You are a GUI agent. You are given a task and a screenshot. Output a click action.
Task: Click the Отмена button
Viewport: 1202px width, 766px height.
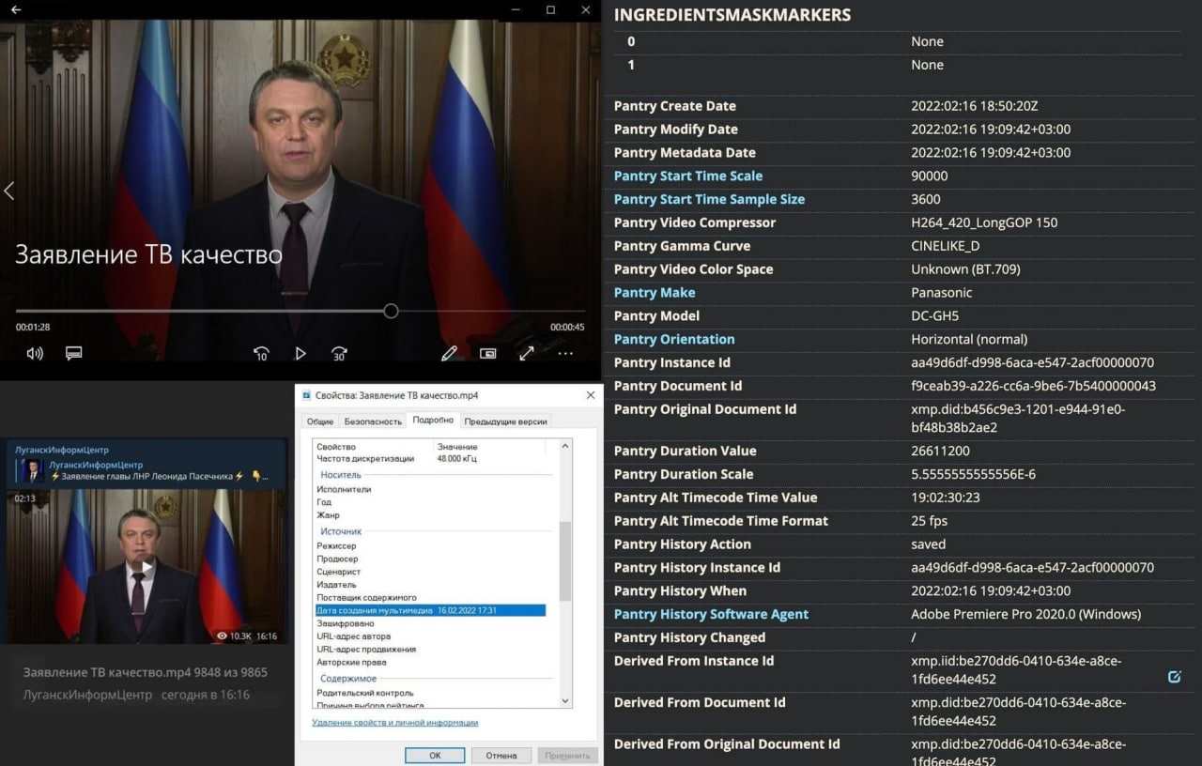pos(501,755)
